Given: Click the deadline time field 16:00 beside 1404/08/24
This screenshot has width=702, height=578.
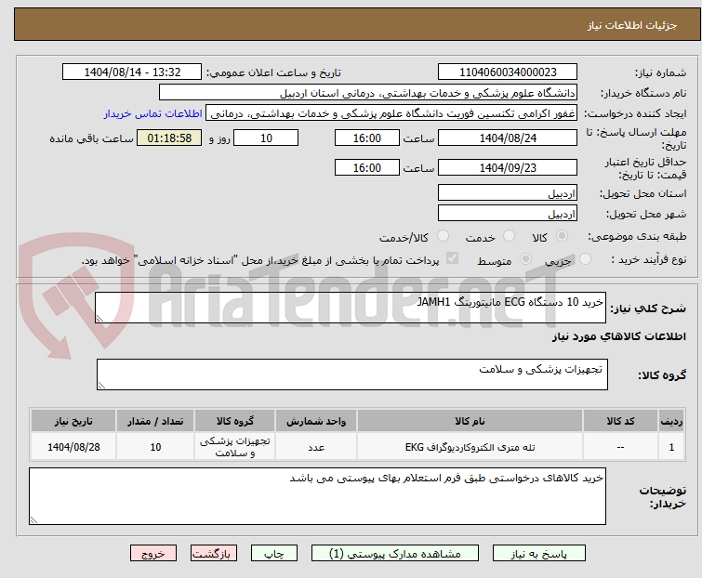Looking at the screenshot, I should (366, 138).
